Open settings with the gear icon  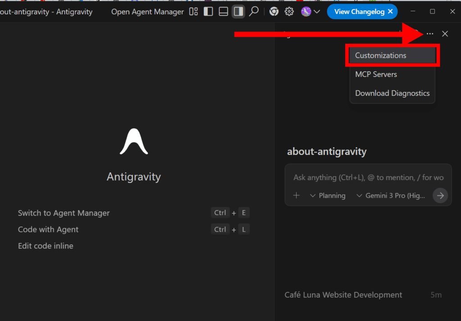tap(289, 12)
